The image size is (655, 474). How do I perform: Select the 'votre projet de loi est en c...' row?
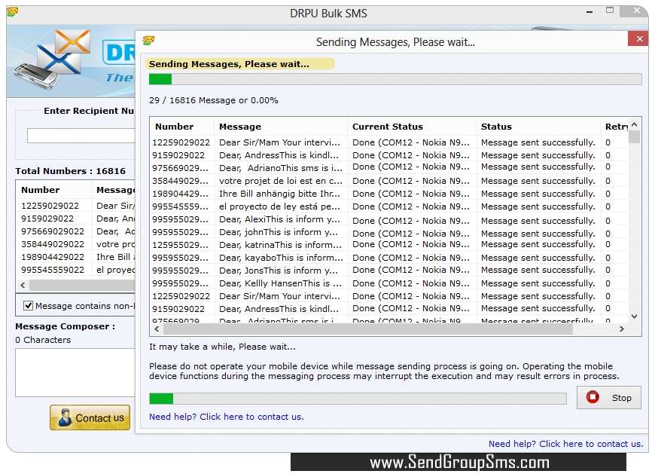coord(389,181)
